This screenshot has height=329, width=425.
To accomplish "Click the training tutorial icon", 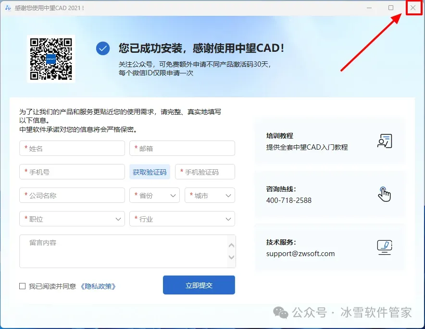I will coord(385,141).
